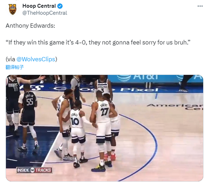This screenshot has width=207, height=182.
Task: Click the American Airlines Center court logo
Action: point(175,107)
